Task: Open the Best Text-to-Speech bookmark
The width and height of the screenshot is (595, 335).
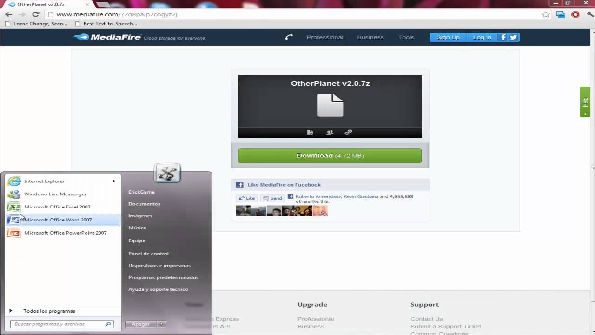Action: pyautogui.click(x=106, y=24)
